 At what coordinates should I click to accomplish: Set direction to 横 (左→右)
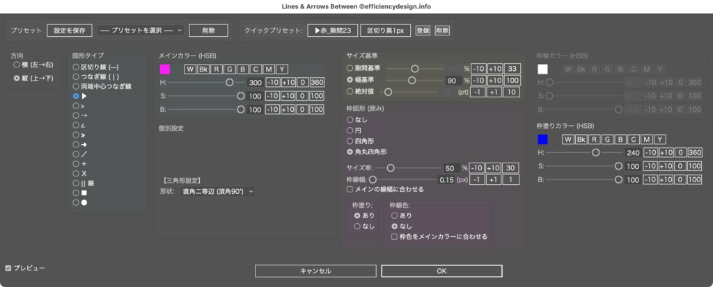tap(33, 65)
